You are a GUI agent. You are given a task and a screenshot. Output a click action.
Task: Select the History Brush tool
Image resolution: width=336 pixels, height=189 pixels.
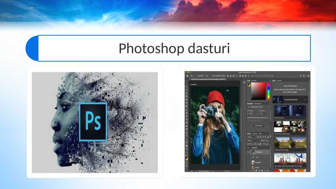point(186,116)
